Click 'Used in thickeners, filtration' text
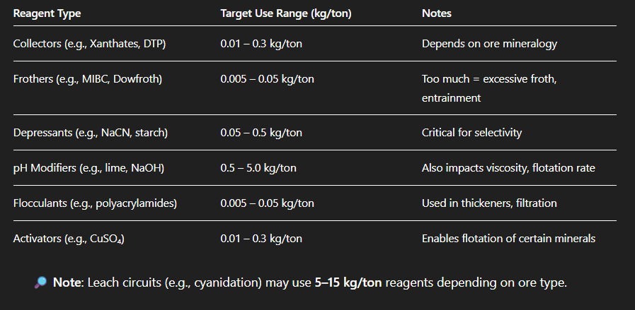The width and height of the screenshot is (635, 310). click(489, 203)
